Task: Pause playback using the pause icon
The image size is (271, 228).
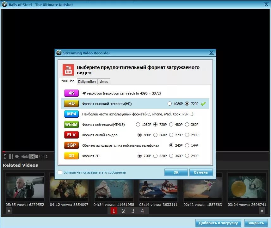Action: click(11, 156)
